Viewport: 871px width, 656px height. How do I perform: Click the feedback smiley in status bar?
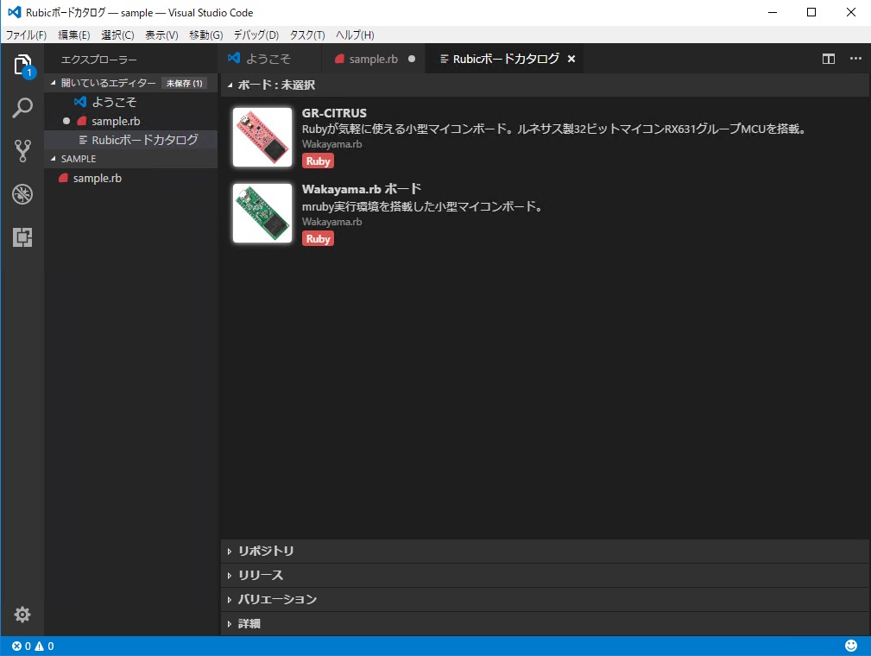tap(851, 646)
